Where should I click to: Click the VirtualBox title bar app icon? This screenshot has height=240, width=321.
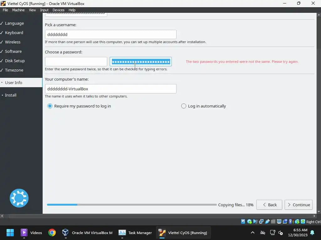3,3
